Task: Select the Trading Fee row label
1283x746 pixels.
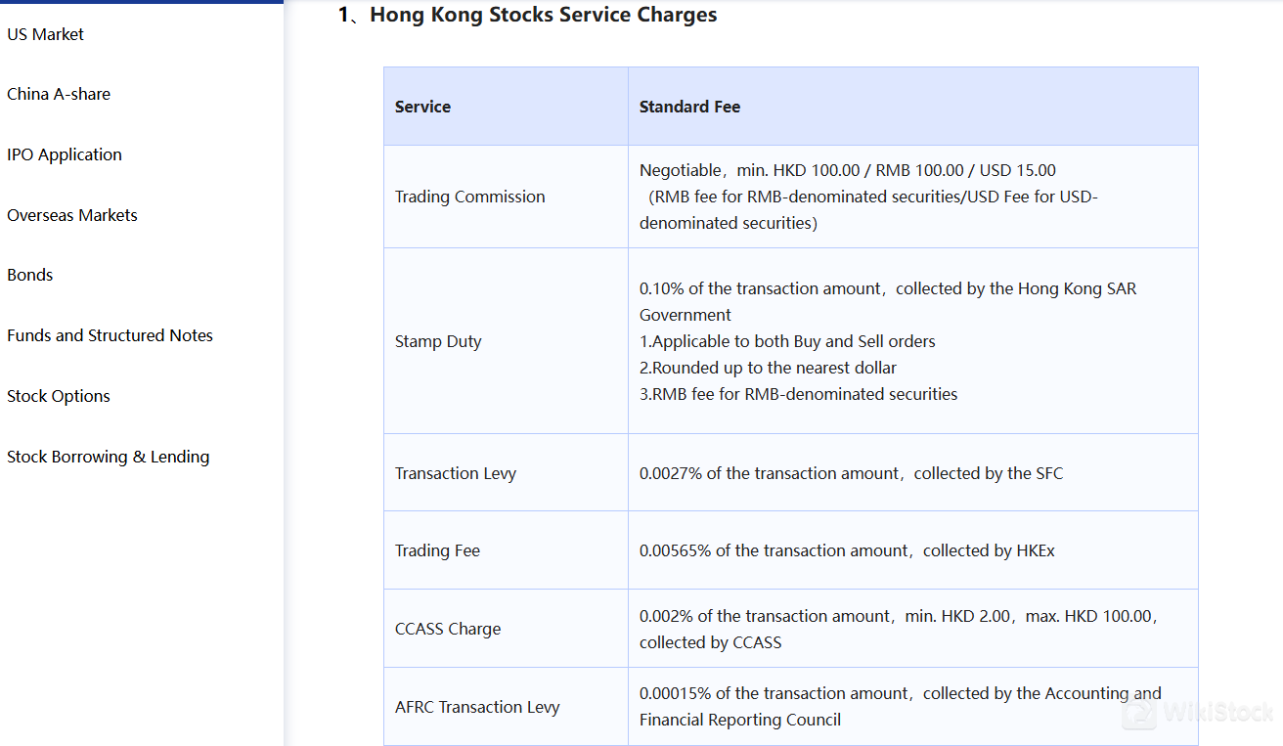Action: point(437,550)
